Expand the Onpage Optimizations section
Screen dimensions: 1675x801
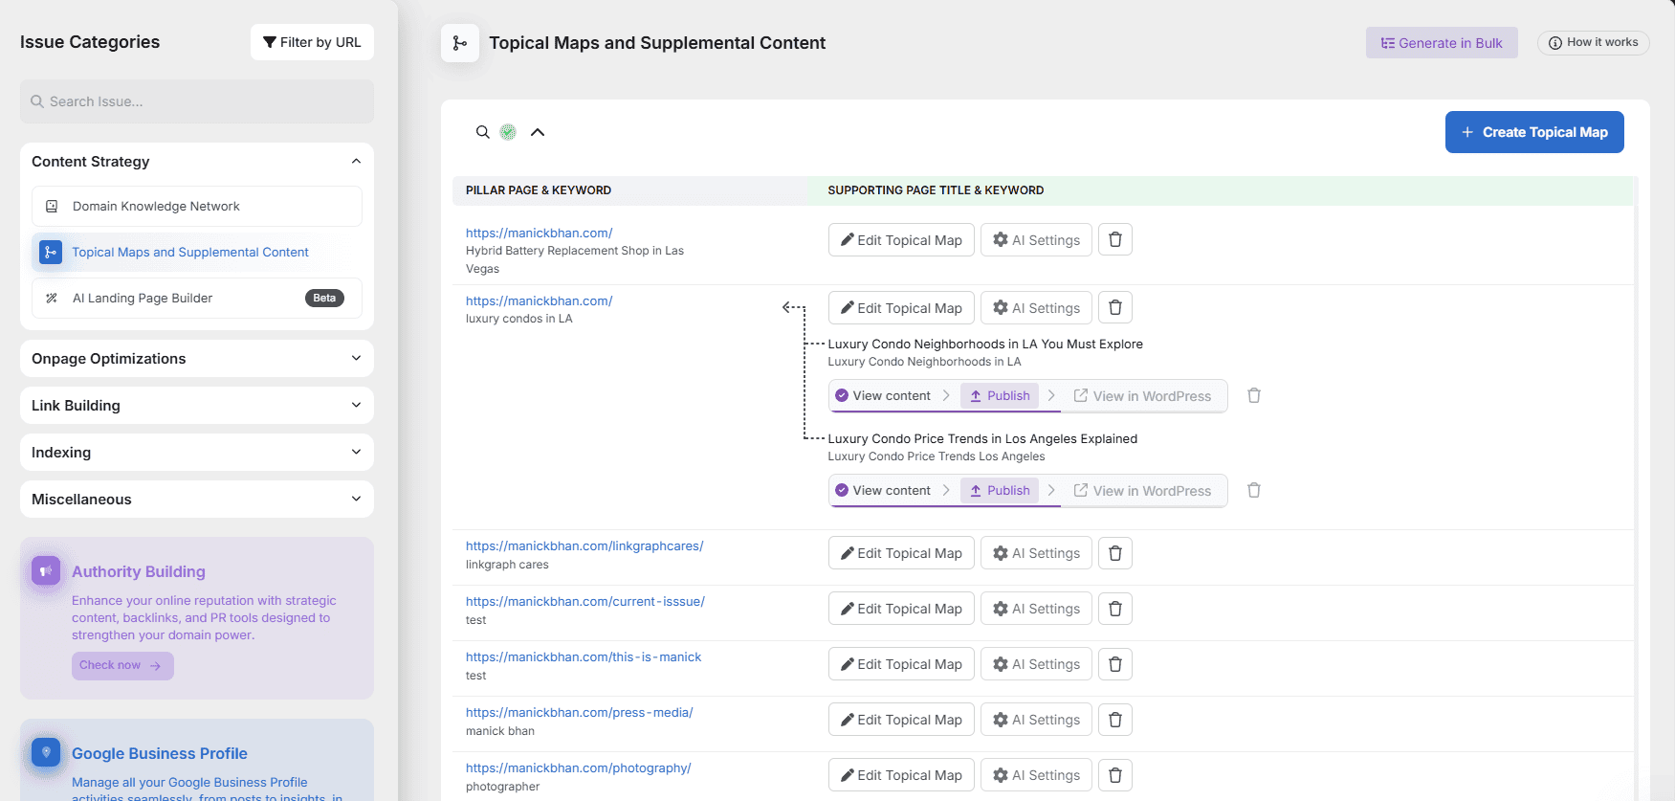pyautogui.click(x=356, y=359)
